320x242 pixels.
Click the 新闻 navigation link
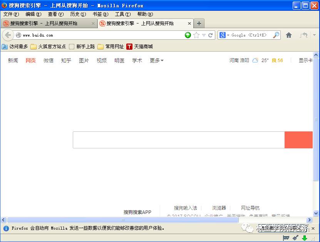(13, 61)
